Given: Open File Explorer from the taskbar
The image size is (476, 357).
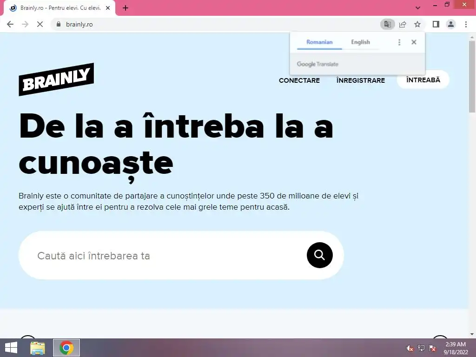Looking at the screenshot, I should 38,348.
